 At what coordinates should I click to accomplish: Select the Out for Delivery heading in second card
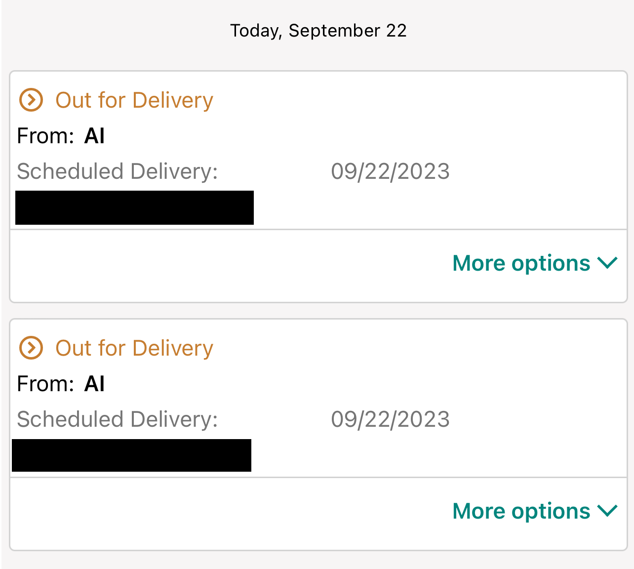(x=134, y=348)
